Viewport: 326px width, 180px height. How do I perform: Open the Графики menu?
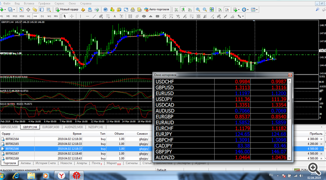pyautogui.click(x=43, y=3)
